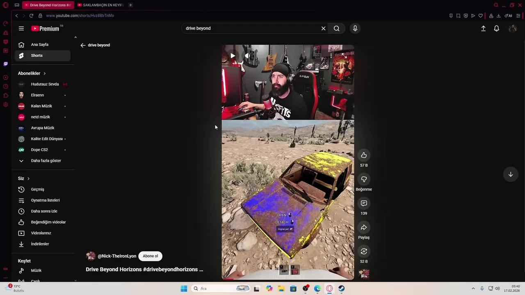
Task: Toggle closed captions on the Short
Action: point(317,56)
